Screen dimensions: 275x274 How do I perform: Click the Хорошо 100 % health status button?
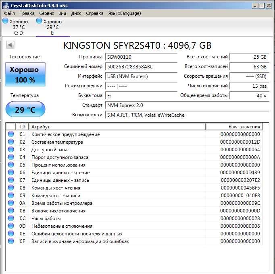pos(25,74)
